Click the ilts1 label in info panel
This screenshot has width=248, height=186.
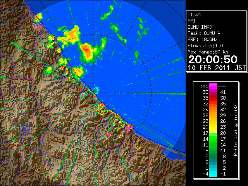[x=195, y=15]
